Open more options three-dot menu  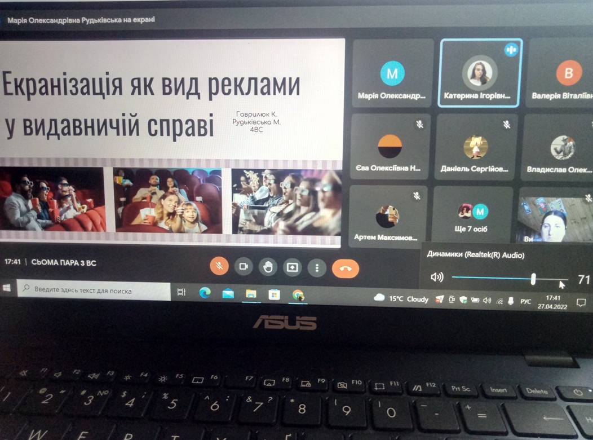pyautogui.click(x=317, y=269)
